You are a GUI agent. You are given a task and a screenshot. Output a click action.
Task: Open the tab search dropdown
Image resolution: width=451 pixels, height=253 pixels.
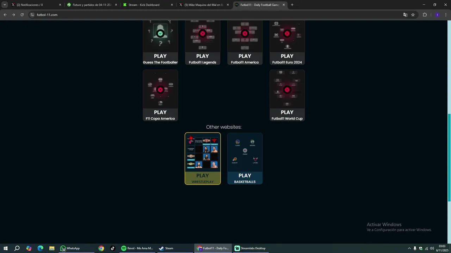(x=5, y=5)
